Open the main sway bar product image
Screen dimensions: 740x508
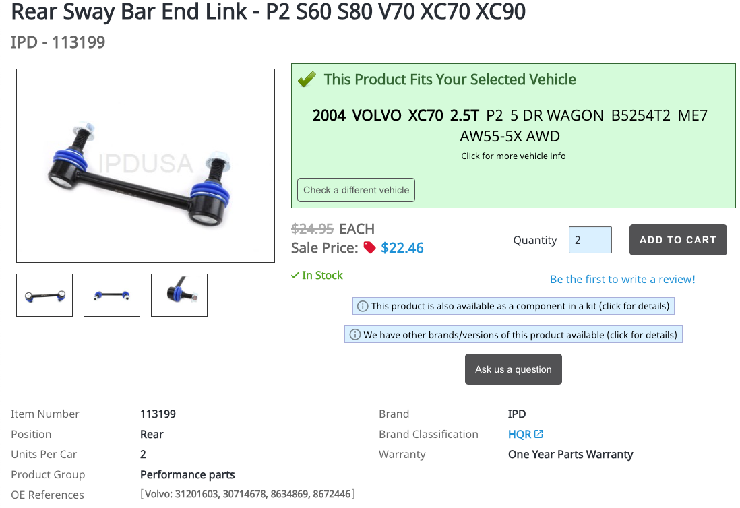click(x=146, y=166)
